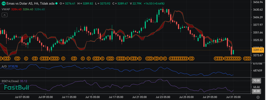Click the orange current price tag 3289.47
Image resolution: width=266 pixels, height=100 pixels.
tap(258, 50)
